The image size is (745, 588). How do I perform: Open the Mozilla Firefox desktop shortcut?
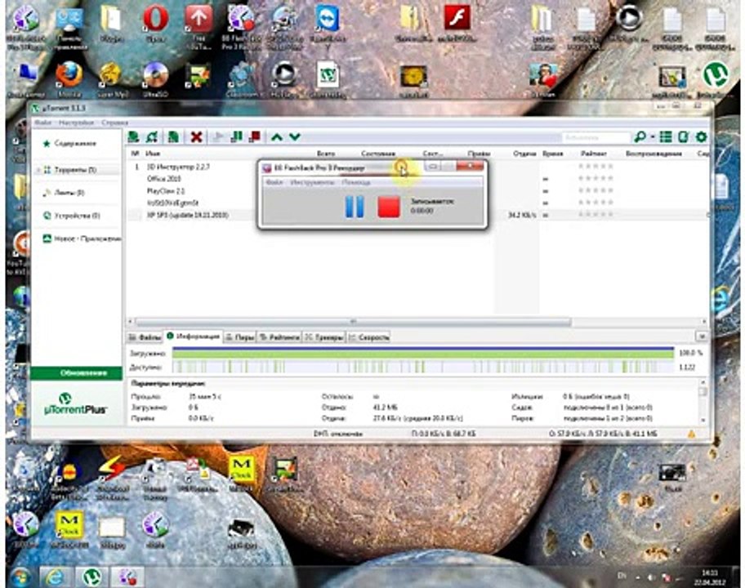[x=69, y=80]
